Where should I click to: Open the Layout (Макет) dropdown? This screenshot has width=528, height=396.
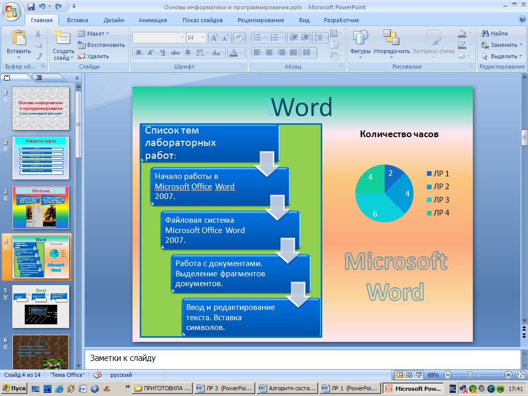point(93,34)
